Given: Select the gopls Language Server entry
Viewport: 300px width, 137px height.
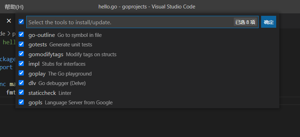Looking at the screenshot, I should pos(147,103).
